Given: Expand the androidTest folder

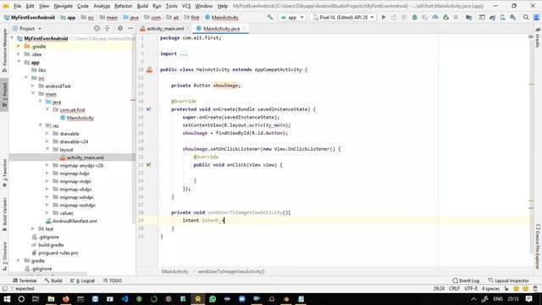Looking at the screenshot, I should (x=33, y=86).
